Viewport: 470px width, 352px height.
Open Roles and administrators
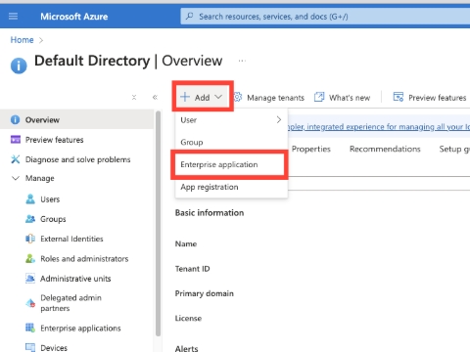(x=84, y=259)
